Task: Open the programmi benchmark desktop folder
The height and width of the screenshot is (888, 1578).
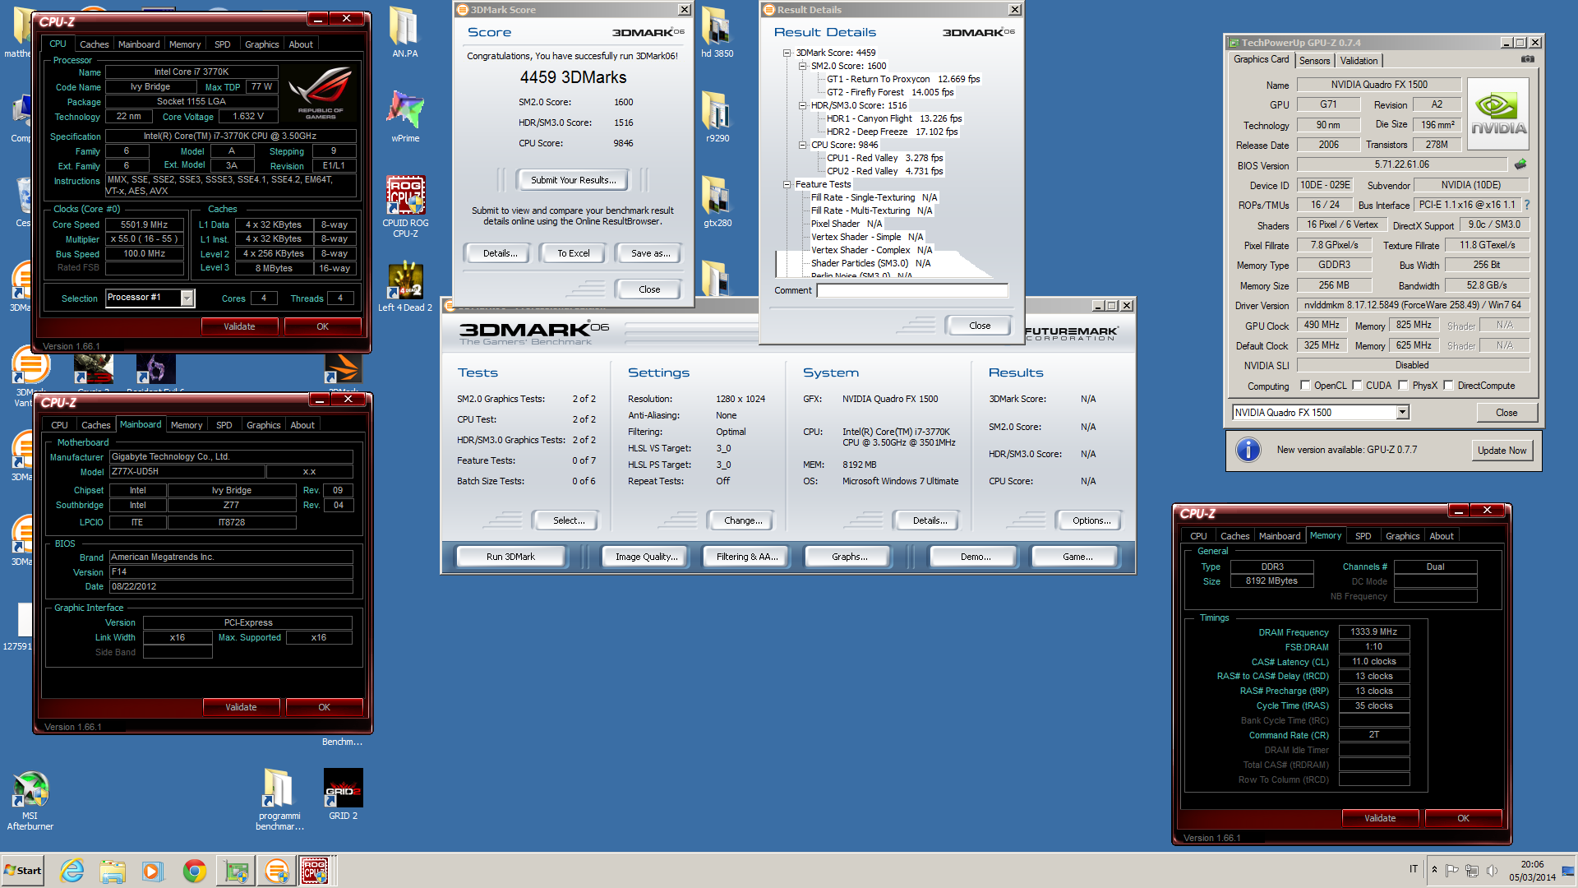Action: 279,798
